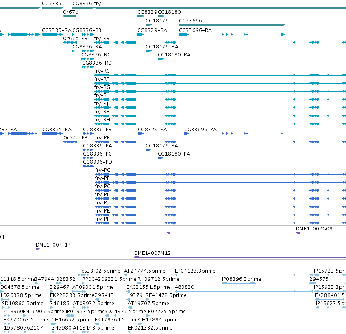Viewport: 346px width, 334px height.
Task: Click the fry-PJ protein label
Action: (102, 203)
